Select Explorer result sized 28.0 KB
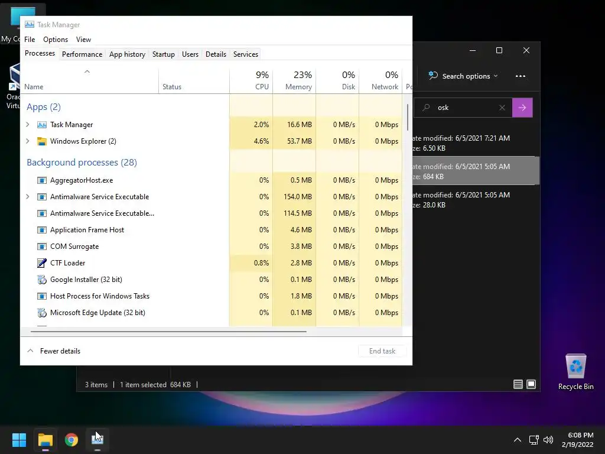 pyautogui.click(x=476, y=200)
